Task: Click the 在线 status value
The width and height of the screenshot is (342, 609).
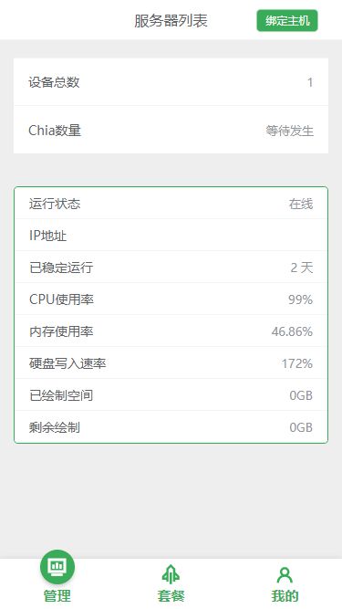Action: click(301, 204)
